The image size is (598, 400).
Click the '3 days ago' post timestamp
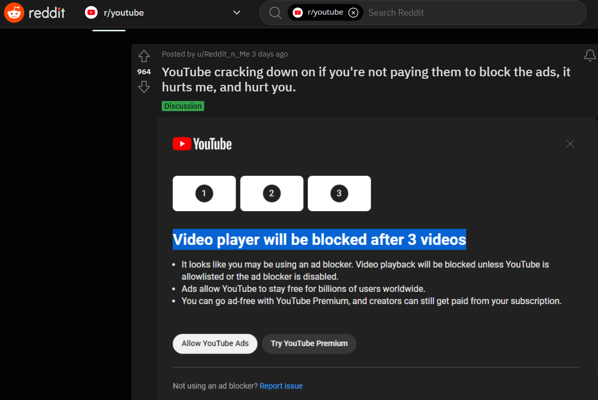click(269, 54)
